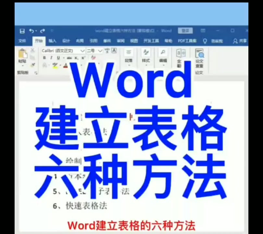Viewport: 263px width, 234px height.
Task: Switch to the 布局 Layout tab
Action: (80, 41)
